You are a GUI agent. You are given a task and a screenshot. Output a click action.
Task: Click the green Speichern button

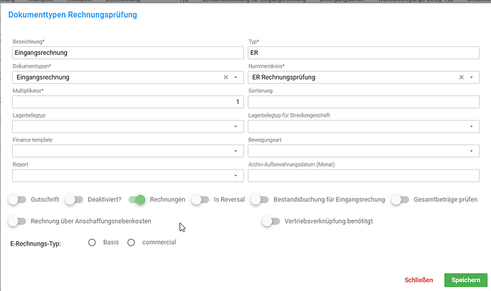coord(465,280)
